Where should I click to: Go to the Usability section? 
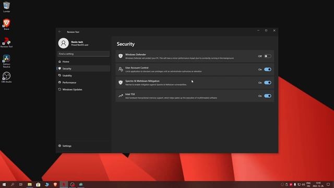(83, 76)
